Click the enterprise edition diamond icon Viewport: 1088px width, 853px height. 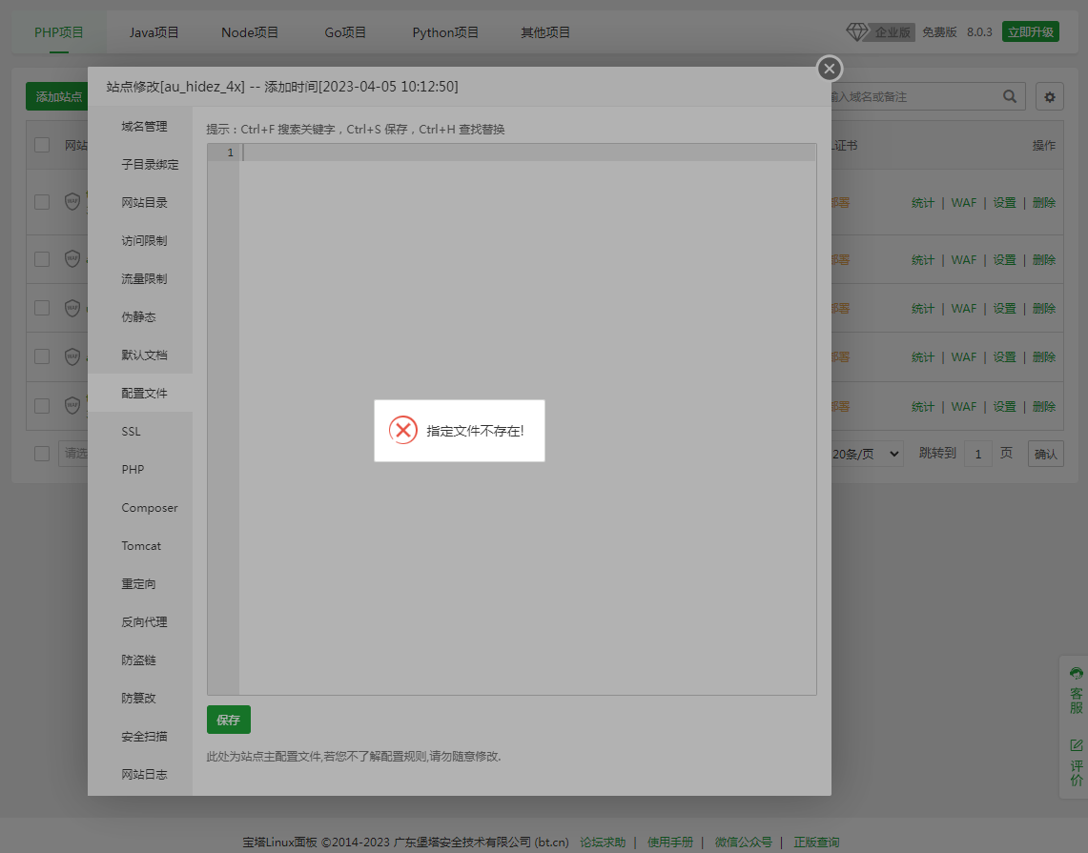(x=857, y=31)
